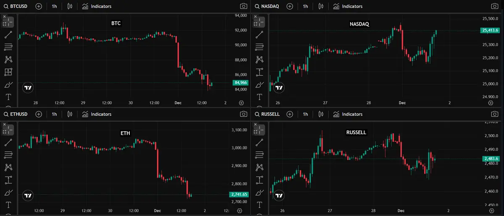Open the BTCUSD symbol search
The height and width of the screenshot is (216, 504).
(16, 6)
